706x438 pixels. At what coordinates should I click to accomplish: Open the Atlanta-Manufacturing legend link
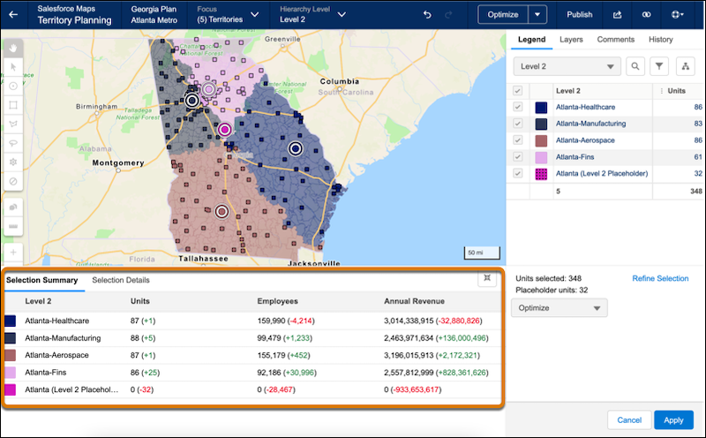590,124
